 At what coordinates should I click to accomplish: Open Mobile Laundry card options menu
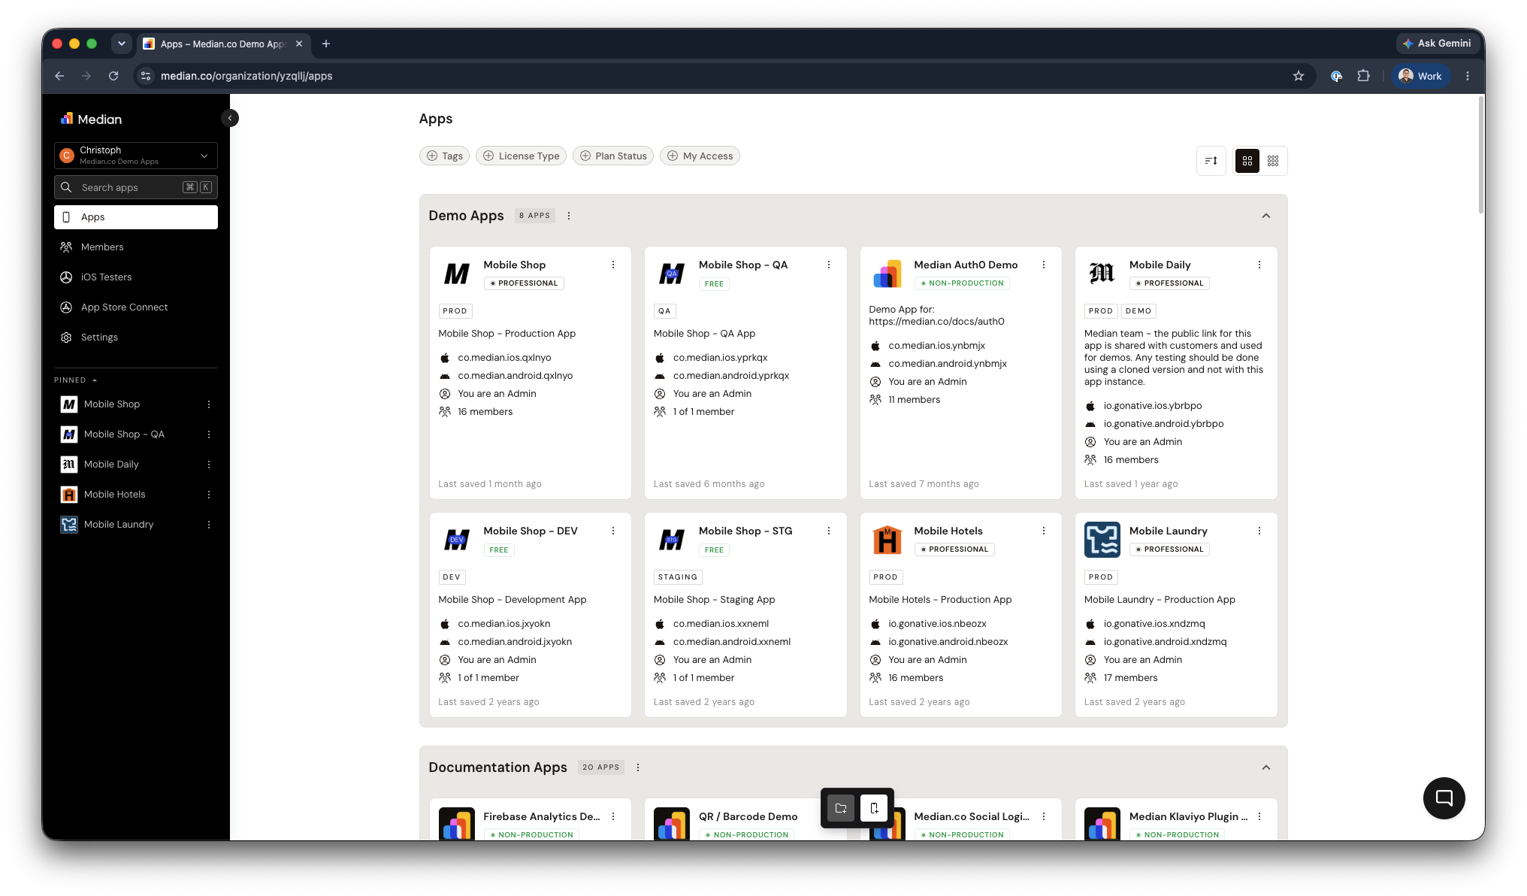(1259, 531)
